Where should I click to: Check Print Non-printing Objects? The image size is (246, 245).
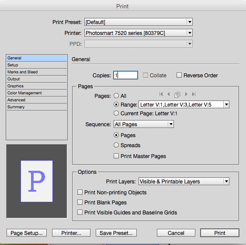[x=80, y=192]
